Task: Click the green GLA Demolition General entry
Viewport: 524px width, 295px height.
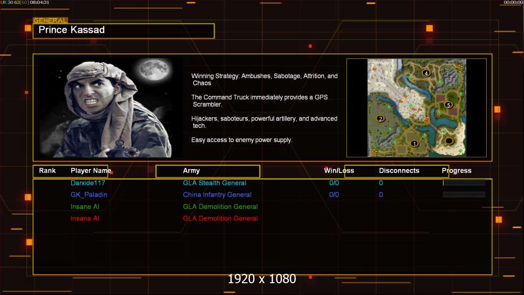Action: 220,207
